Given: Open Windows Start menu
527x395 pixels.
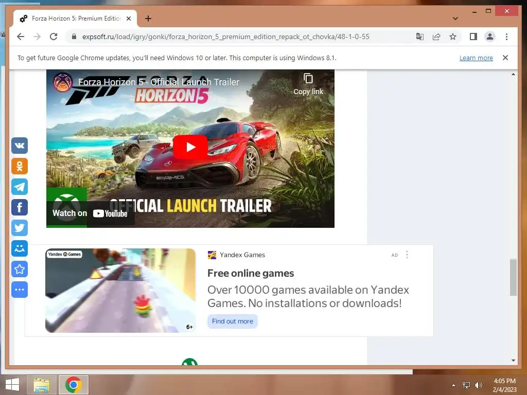Looking at the screenshot, I should tap(12, 385).
